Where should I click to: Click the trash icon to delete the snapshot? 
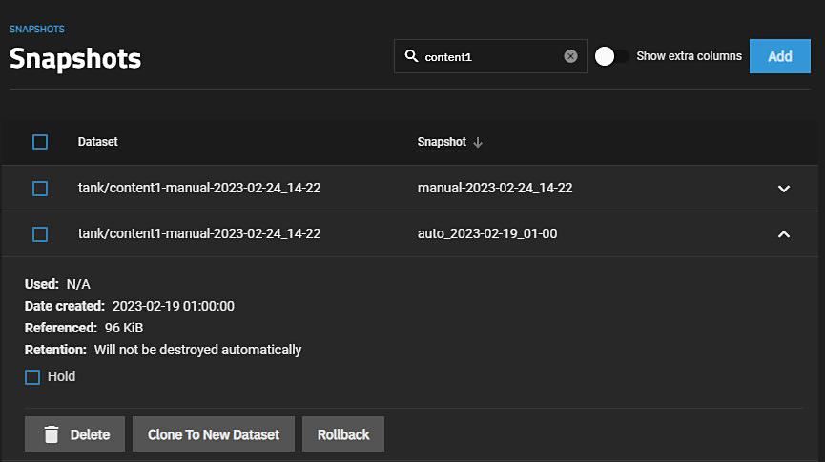52,434
